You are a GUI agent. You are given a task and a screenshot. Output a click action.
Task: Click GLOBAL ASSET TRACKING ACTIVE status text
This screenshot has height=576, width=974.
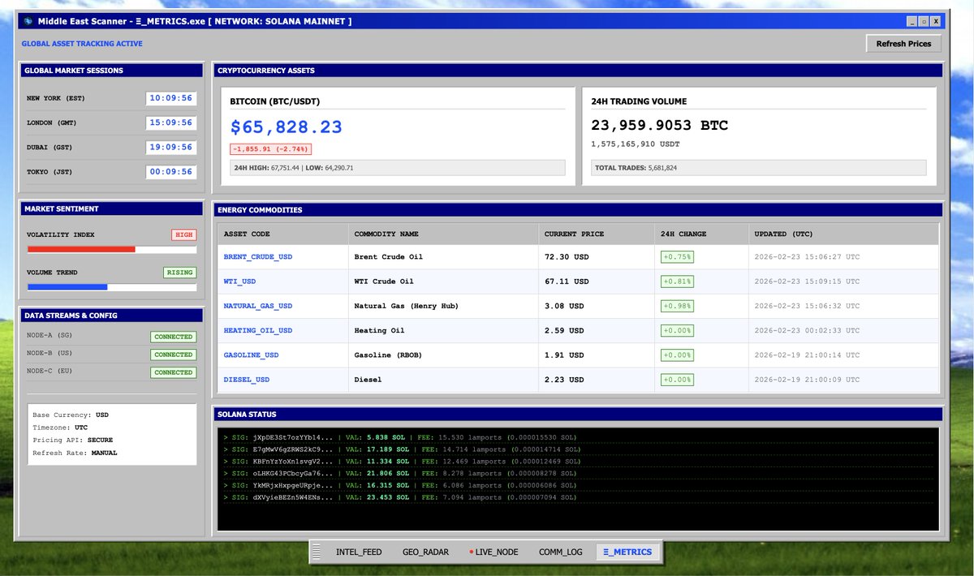82,44
